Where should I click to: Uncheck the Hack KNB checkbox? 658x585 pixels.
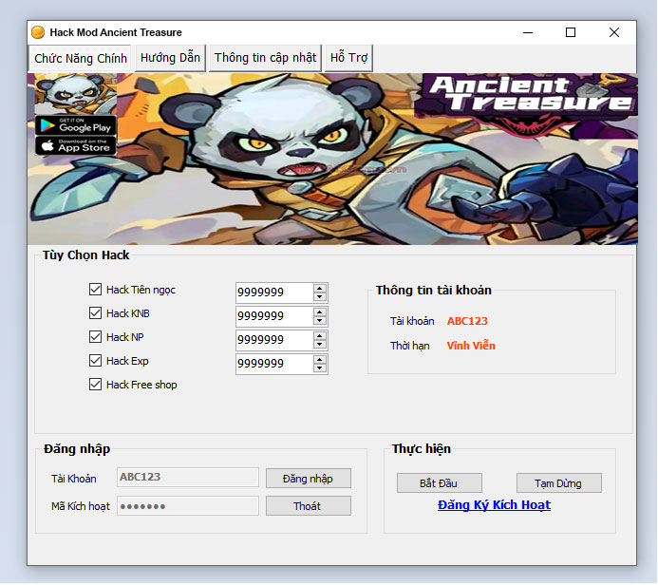95,313
